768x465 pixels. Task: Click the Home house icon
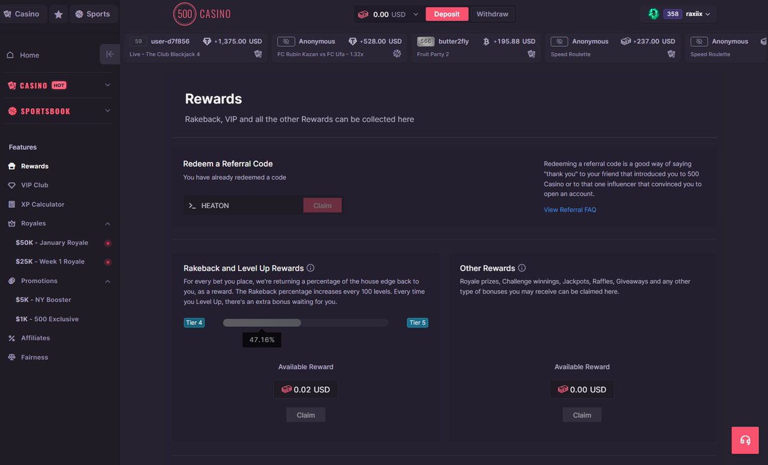[10, 55]
